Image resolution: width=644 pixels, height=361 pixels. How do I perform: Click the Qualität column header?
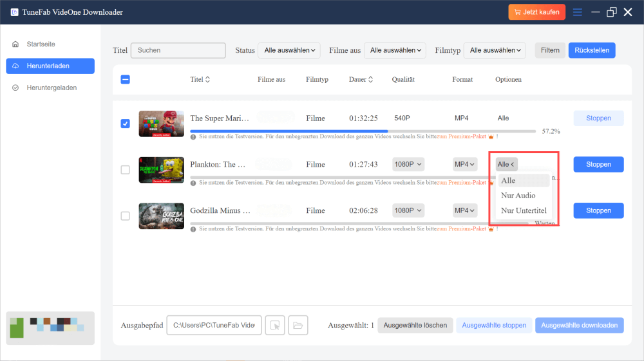tap(403, 79)
